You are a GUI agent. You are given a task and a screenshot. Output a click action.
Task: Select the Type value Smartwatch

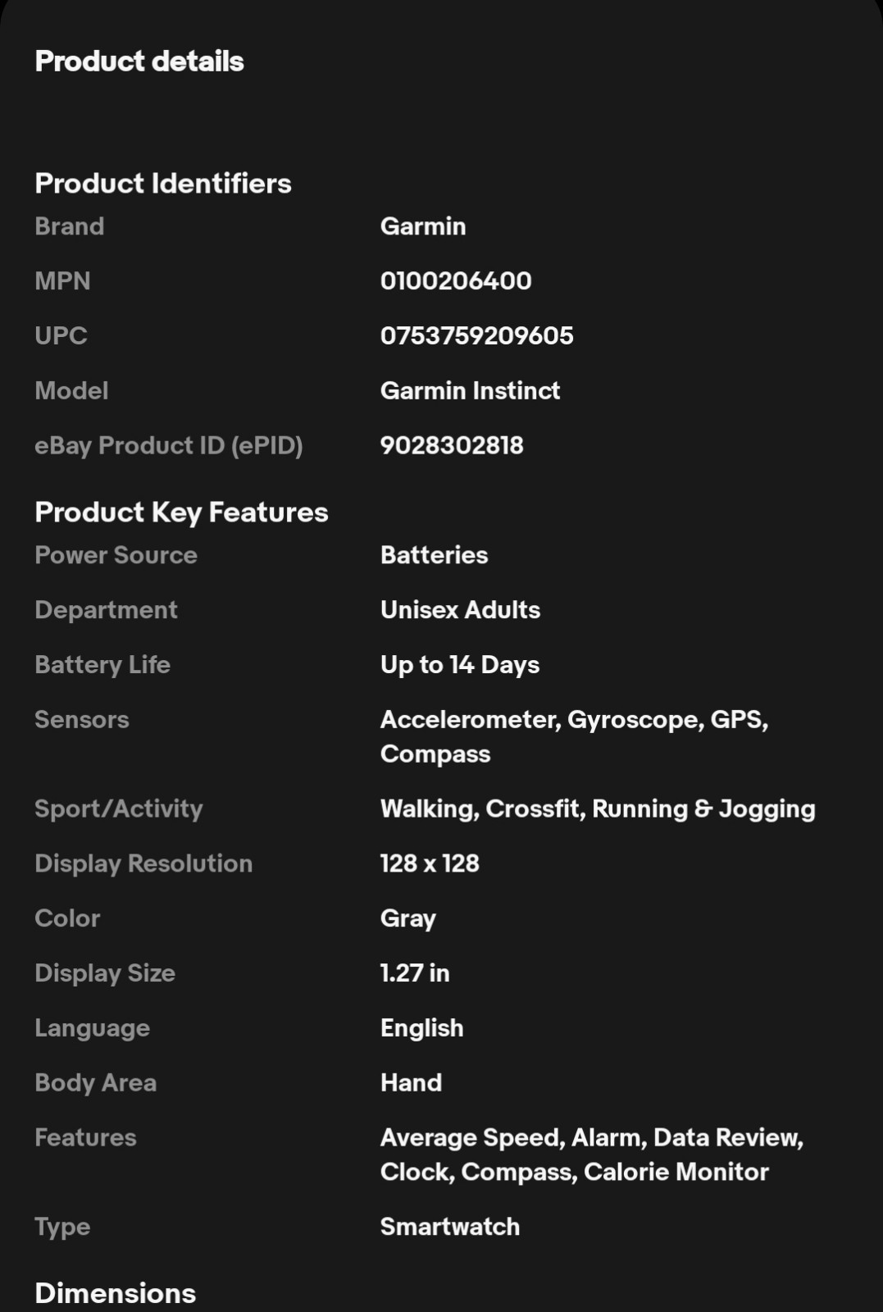click(x=450, y=1227)
